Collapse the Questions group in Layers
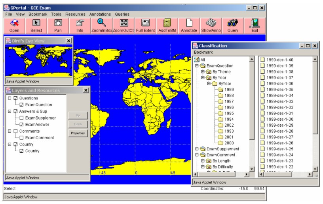The width and height of the screenshot is (323, 204). (9, 98)
